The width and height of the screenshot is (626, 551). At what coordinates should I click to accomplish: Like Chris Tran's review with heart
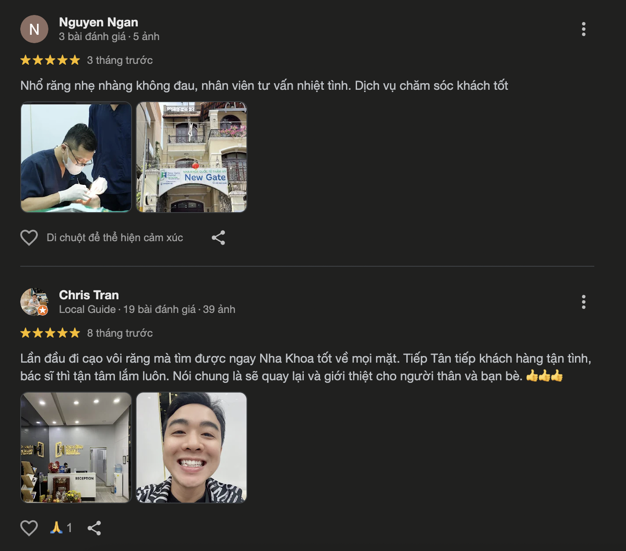click(29, 528)
